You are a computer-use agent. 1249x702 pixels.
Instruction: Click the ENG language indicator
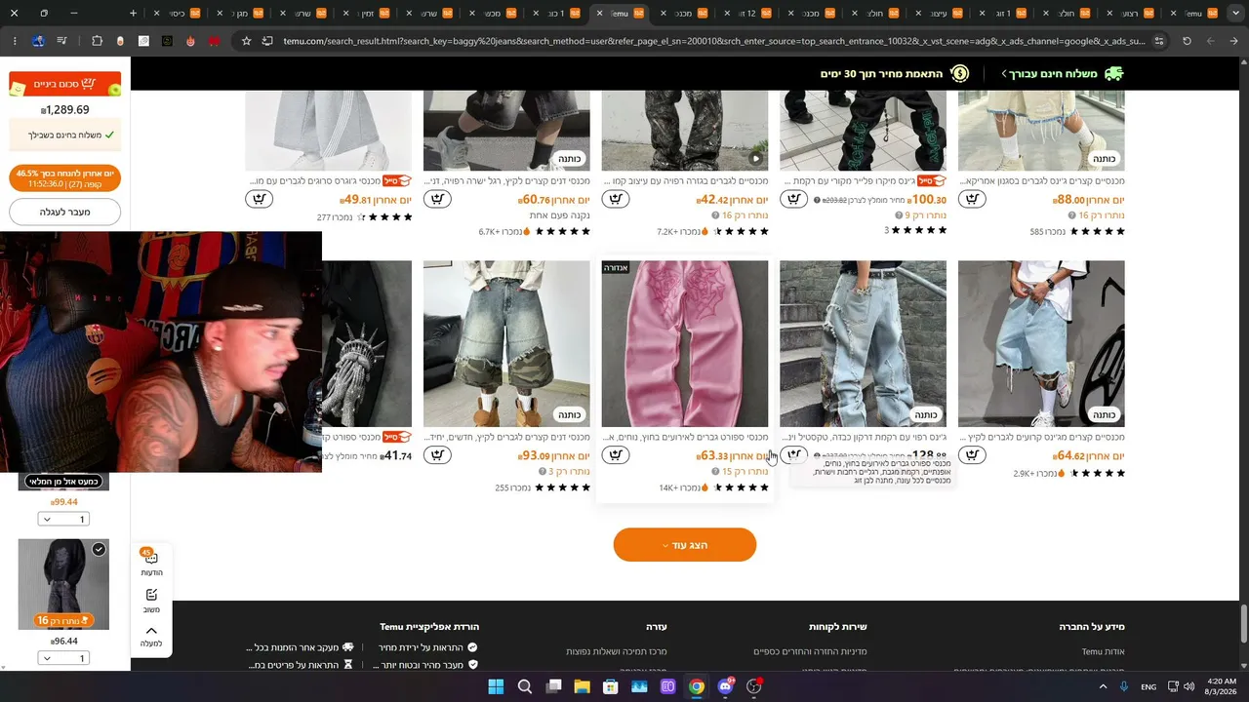click(1148, 686)
